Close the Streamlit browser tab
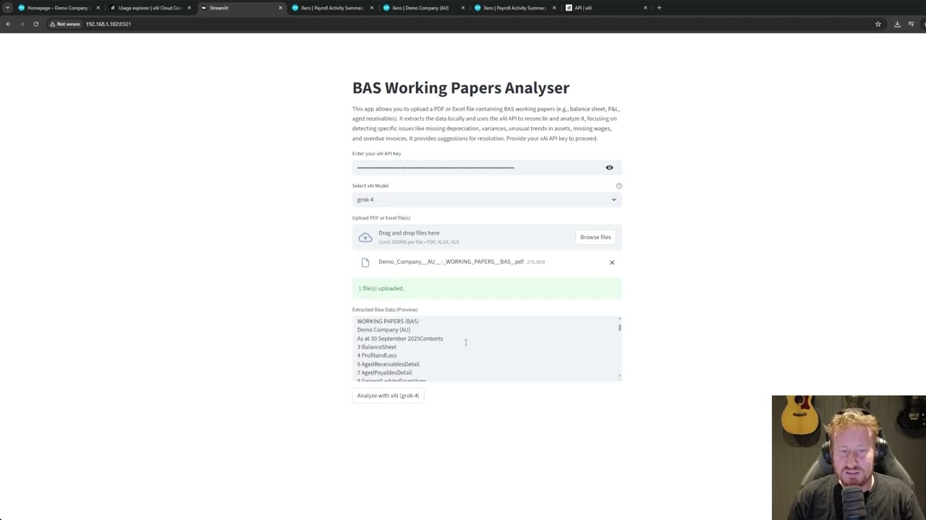Image resolution: width=926 pixels, height=520 pixels. click(281, 8)
